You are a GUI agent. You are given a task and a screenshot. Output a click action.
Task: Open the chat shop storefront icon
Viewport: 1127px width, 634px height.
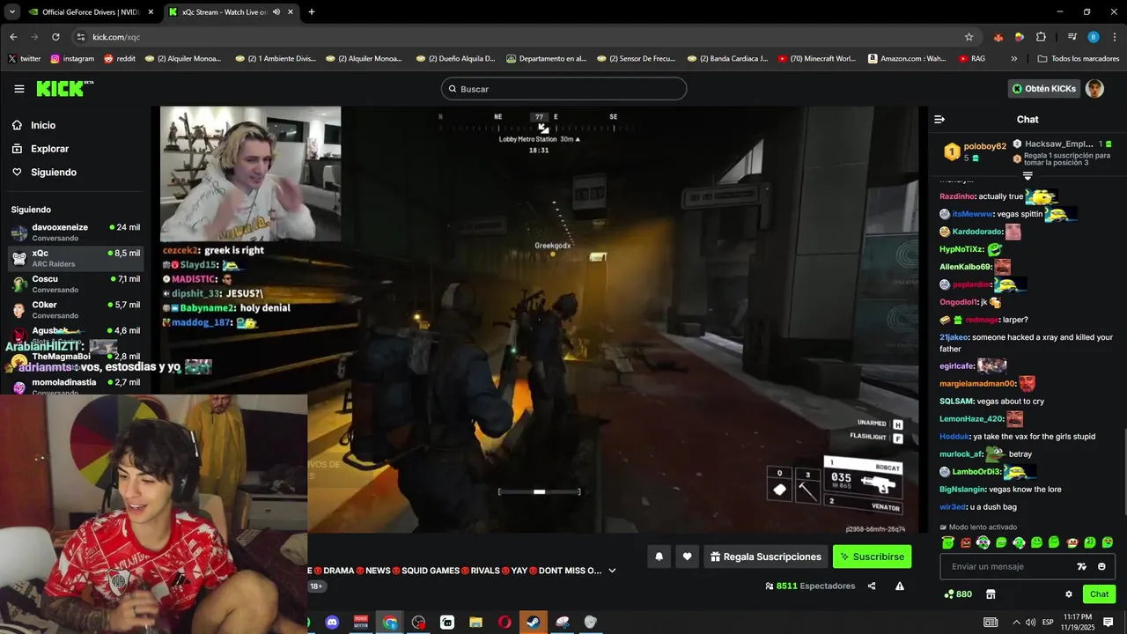pyautogui.click(x=991, y=594)
